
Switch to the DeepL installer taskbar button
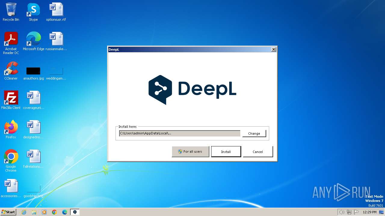click(x=75, y=212)
